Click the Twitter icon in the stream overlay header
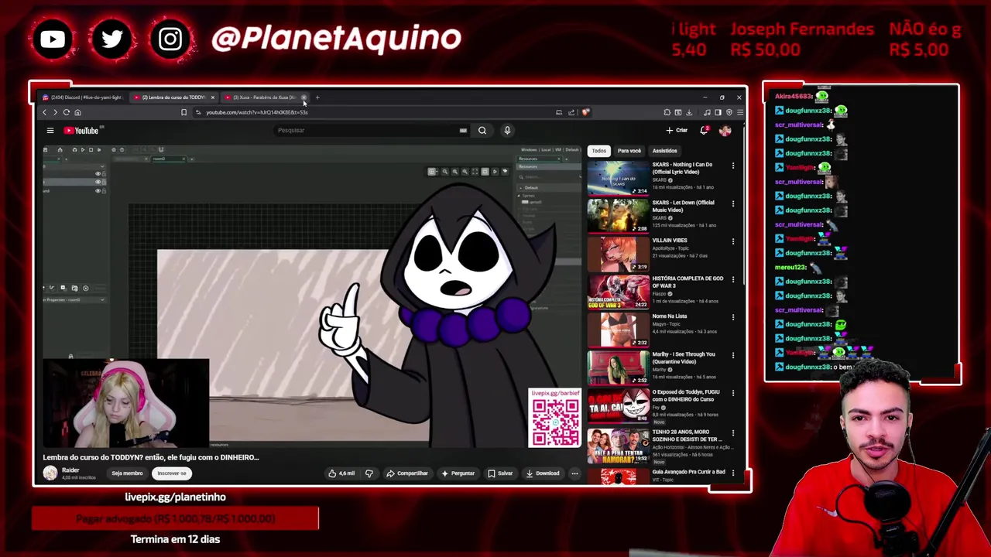The width and height of the screenshot is (991, 557). click(x=111, y=39)
